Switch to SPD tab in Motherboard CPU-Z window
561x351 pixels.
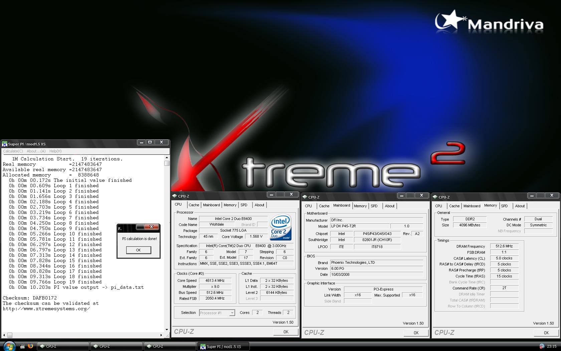(374, 206)
